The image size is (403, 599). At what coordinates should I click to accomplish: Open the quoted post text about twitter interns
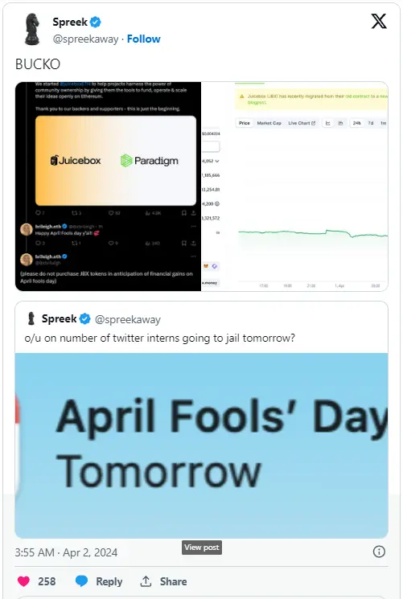tap(160, 338)
